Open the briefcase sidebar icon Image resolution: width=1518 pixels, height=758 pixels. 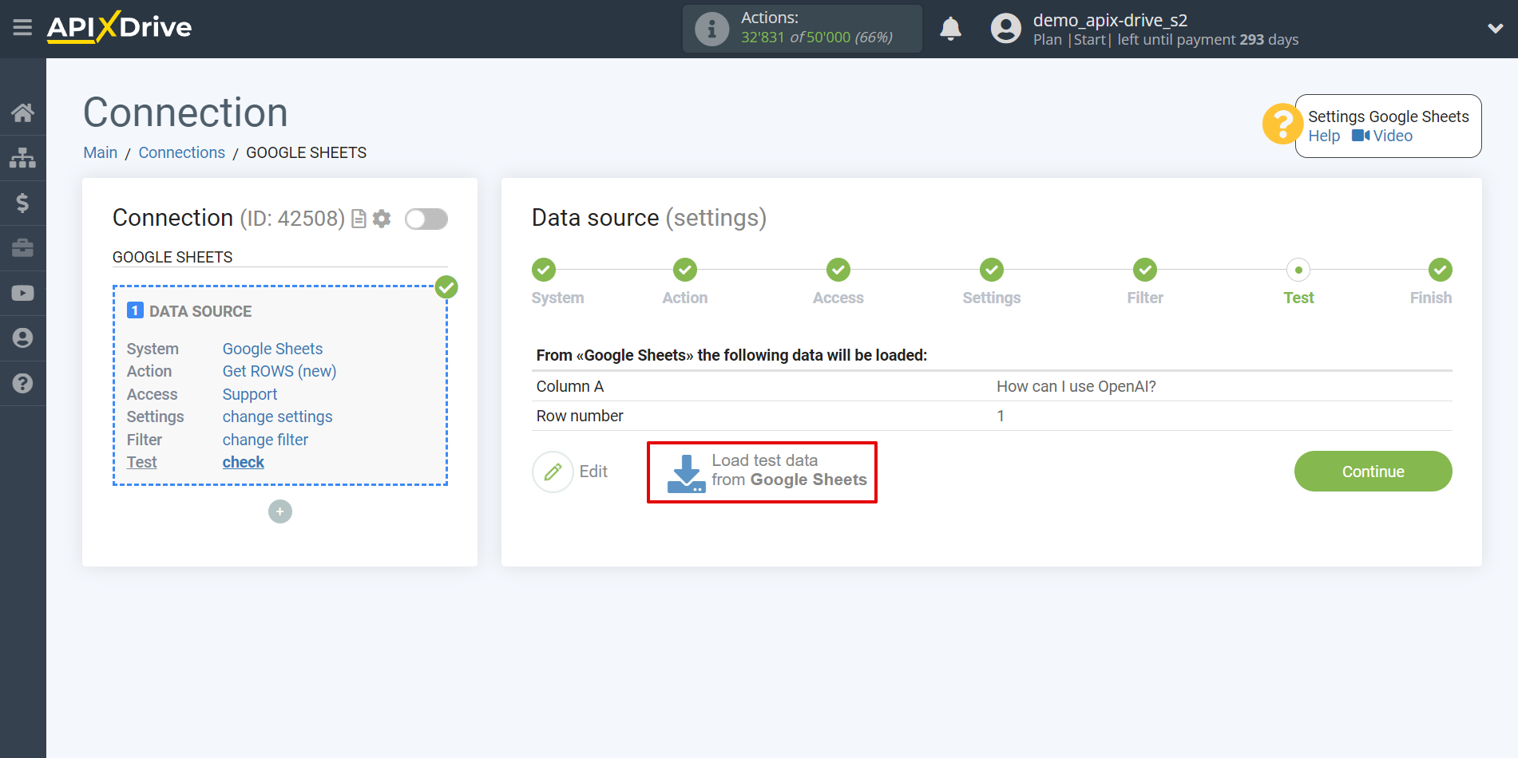click(x=22, y=248)
